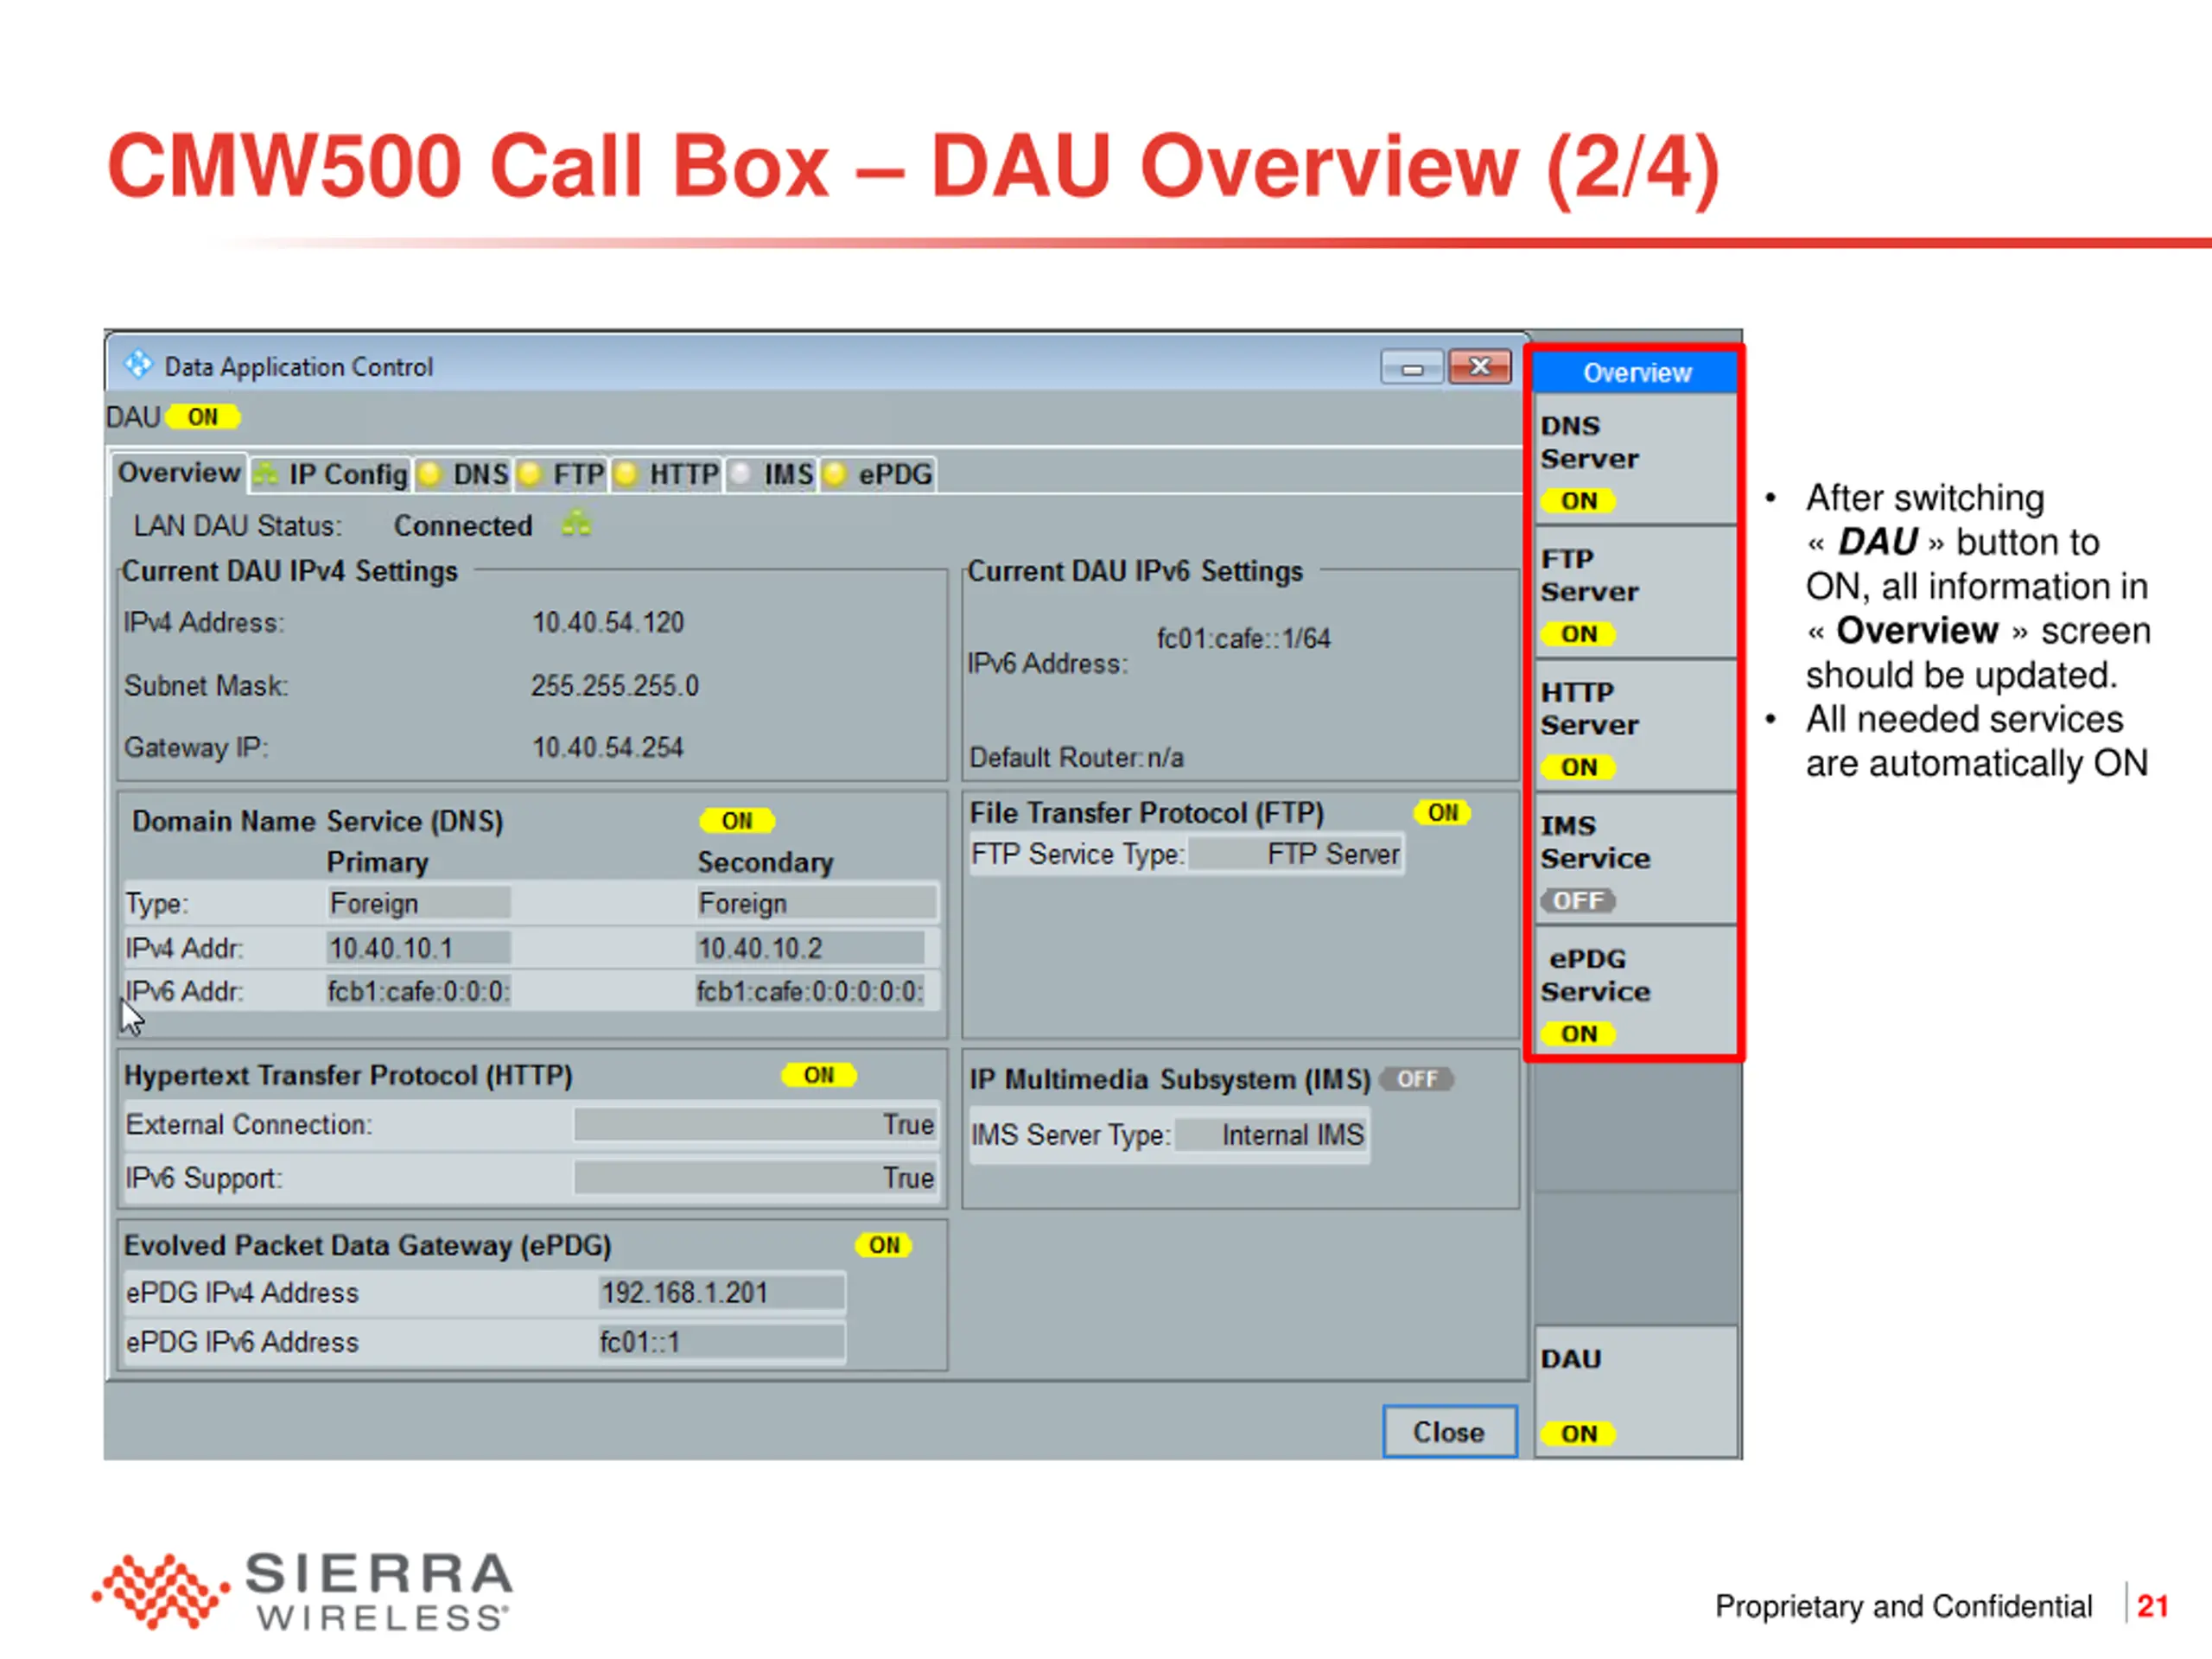
Task: Toggle Hypertext Transfer Protocol (HTTP) ON switch
Action: point(819,1075)
